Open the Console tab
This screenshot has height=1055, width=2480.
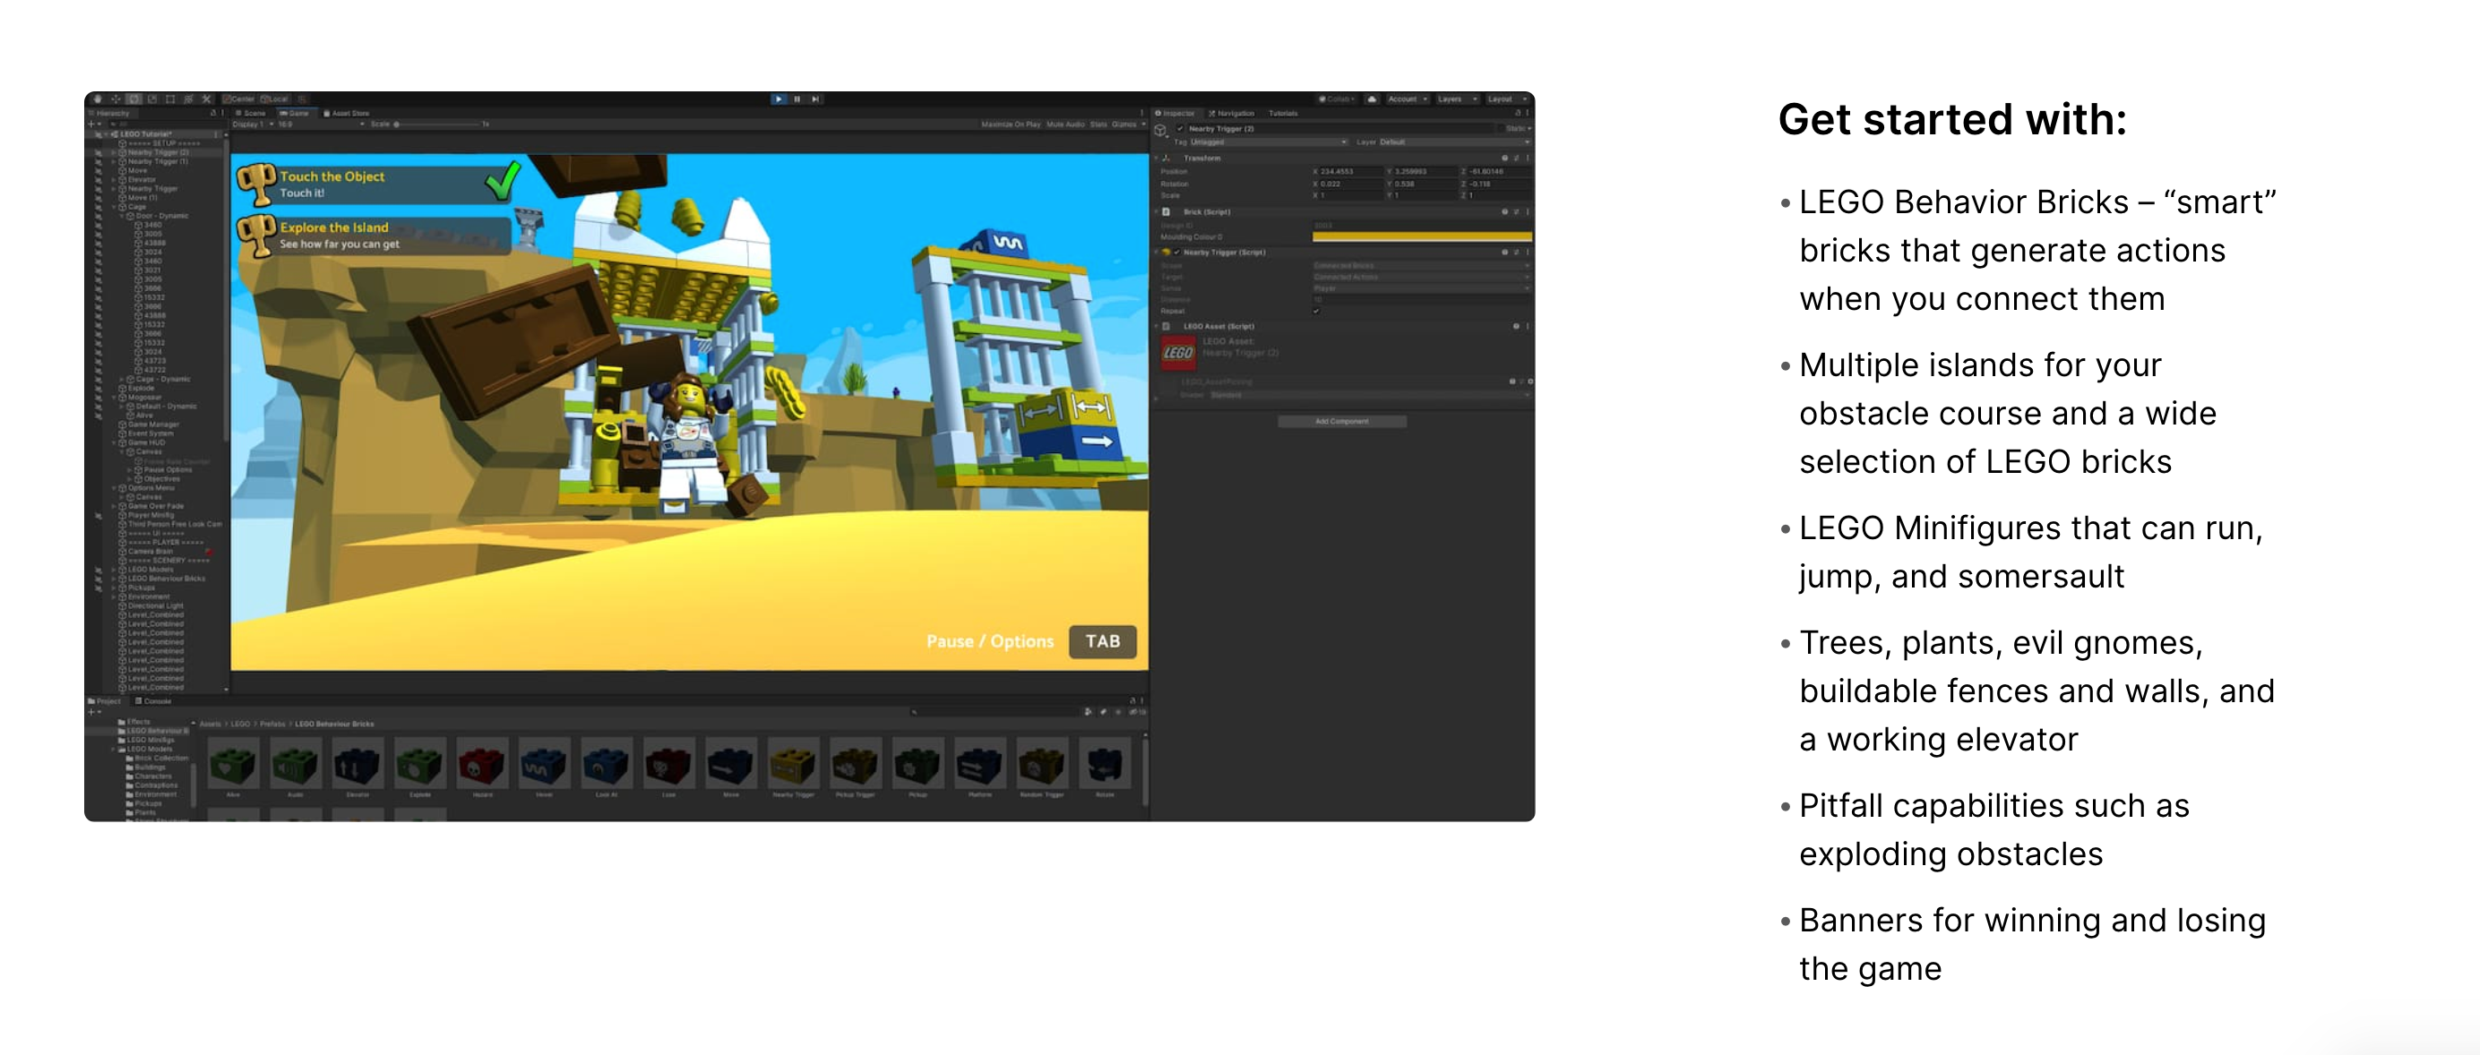point(159,702)
